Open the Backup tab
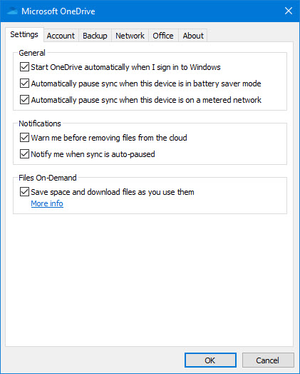 tap(95, 36)
